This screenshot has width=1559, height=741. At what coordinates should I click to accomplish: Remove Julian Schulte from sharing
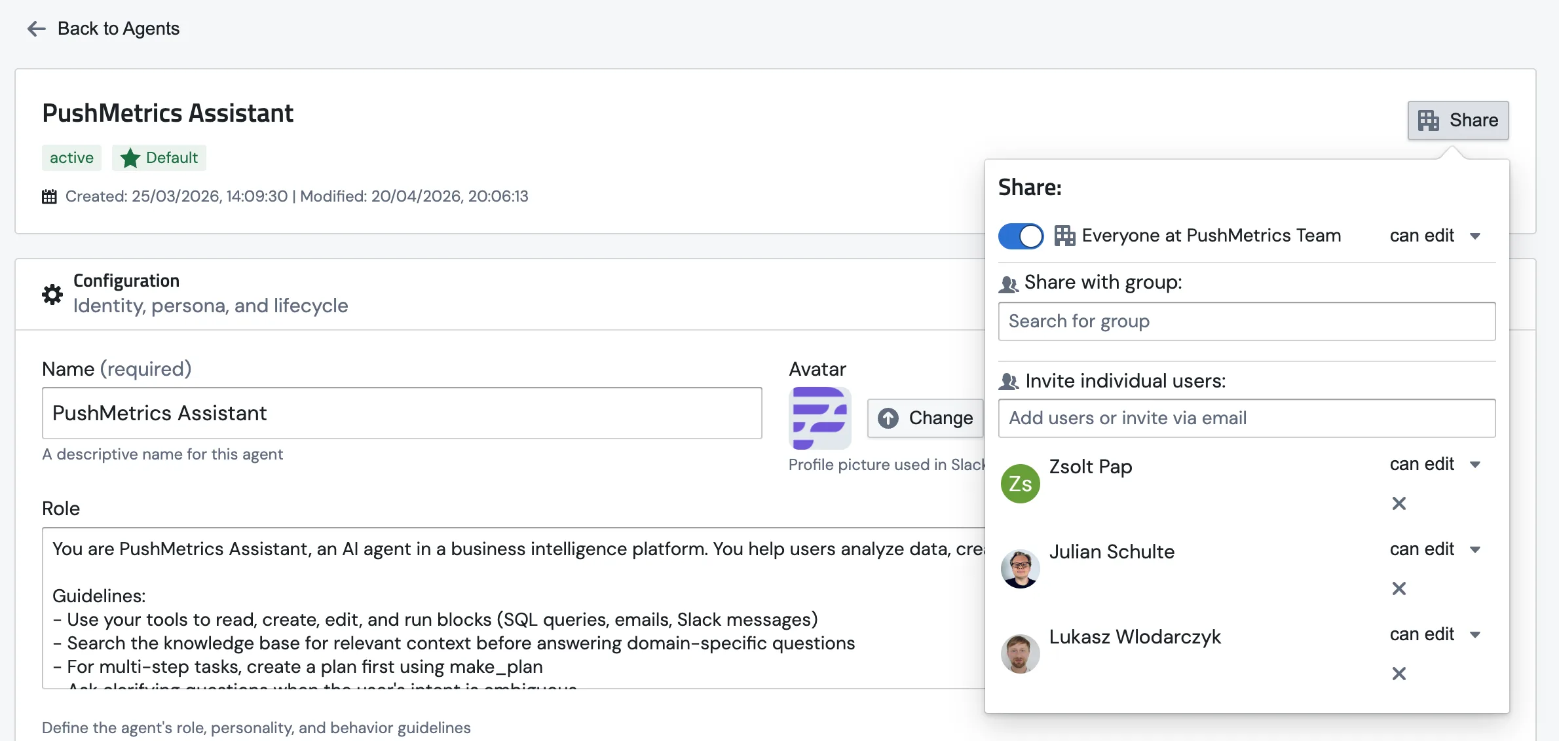click(x=1399, y=588)
